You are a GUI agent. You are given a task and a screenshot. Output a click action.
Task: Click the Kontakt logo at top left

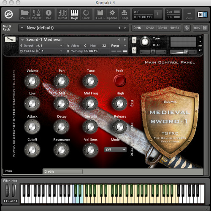pyautogui.click(x=8, y=14)
